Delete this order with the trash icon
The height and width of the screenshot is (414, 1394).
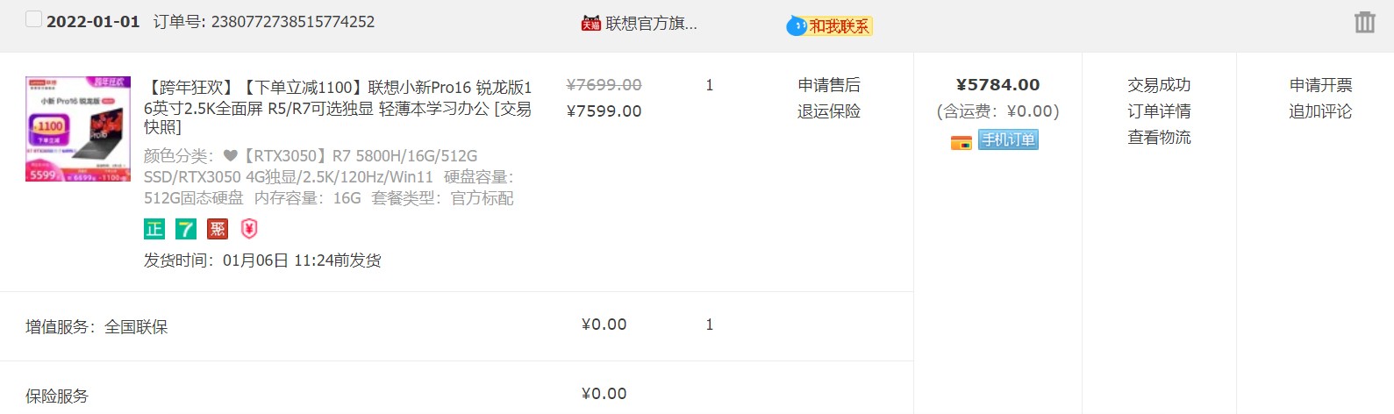point(1364,22)
